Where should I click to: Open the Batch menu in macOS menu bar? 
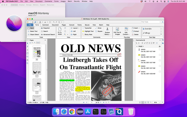(70, 1)
